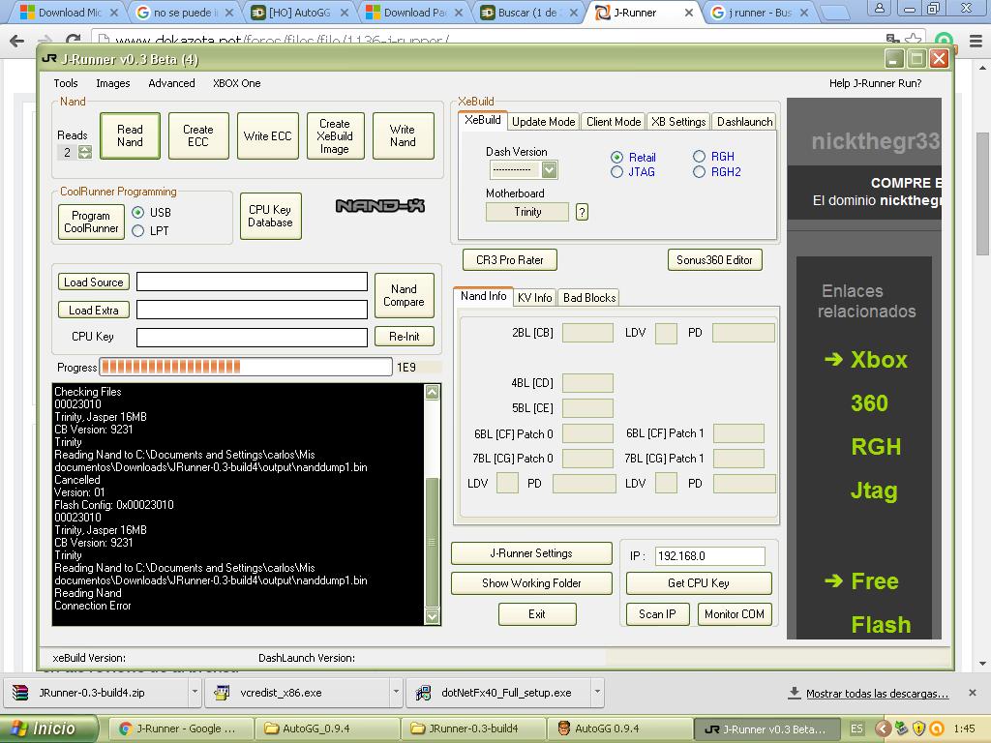Click the Get CPU Key button

(699, 583)
